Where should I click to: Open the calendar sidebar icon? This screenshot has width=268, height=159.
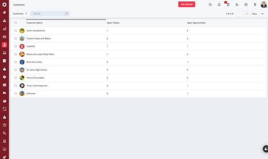[4, 37]
